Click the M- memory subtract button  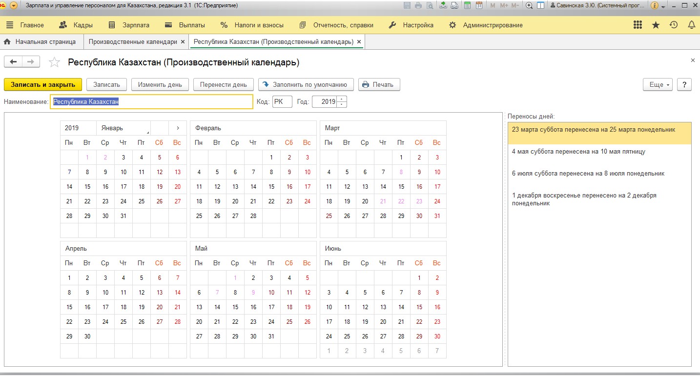tap(515, 5)
